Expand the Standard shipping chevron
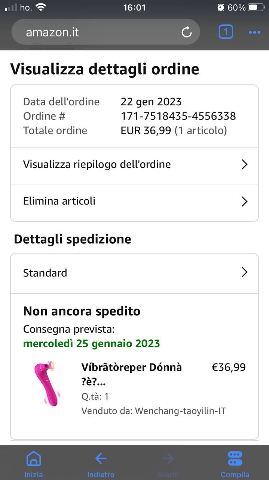The height and width of the screenshot is (480, 269). [x=244, y=272]
